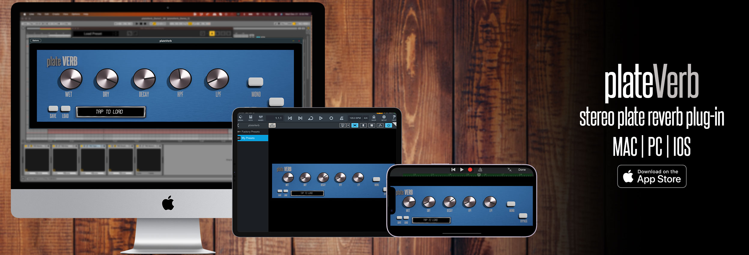Image resolution: width=749 pixels, height=255 pixels.
Task: Click the WET knob on the iPhone plugin
Action: pyautogui.click(x=409, y=202)
